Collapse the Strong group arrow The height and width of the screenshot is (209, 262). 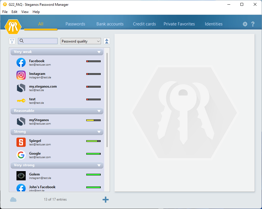[99, 132]
